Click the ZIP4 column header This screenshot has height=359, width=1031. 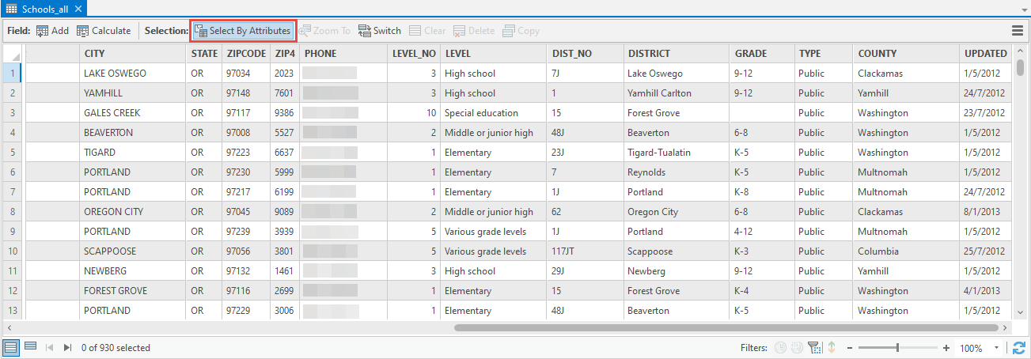(284, 54)
